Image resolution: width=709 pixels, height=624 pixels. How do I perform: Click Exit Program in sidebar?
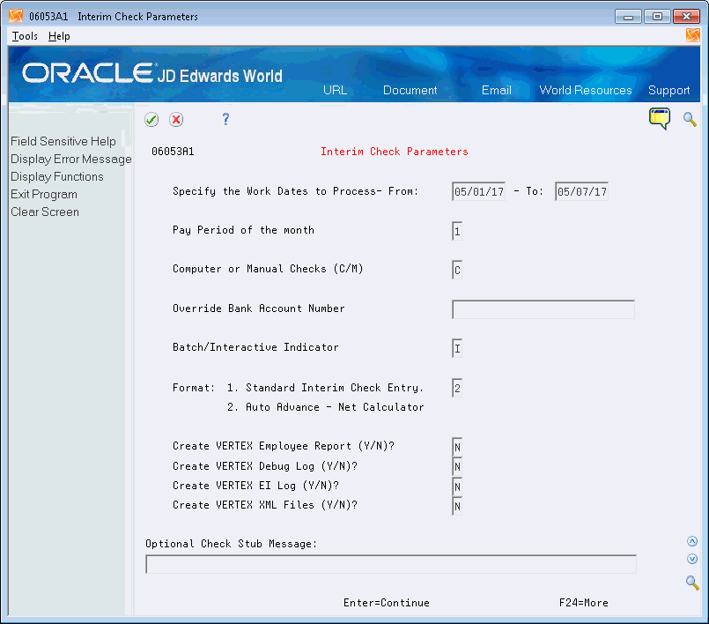(44, 194)
